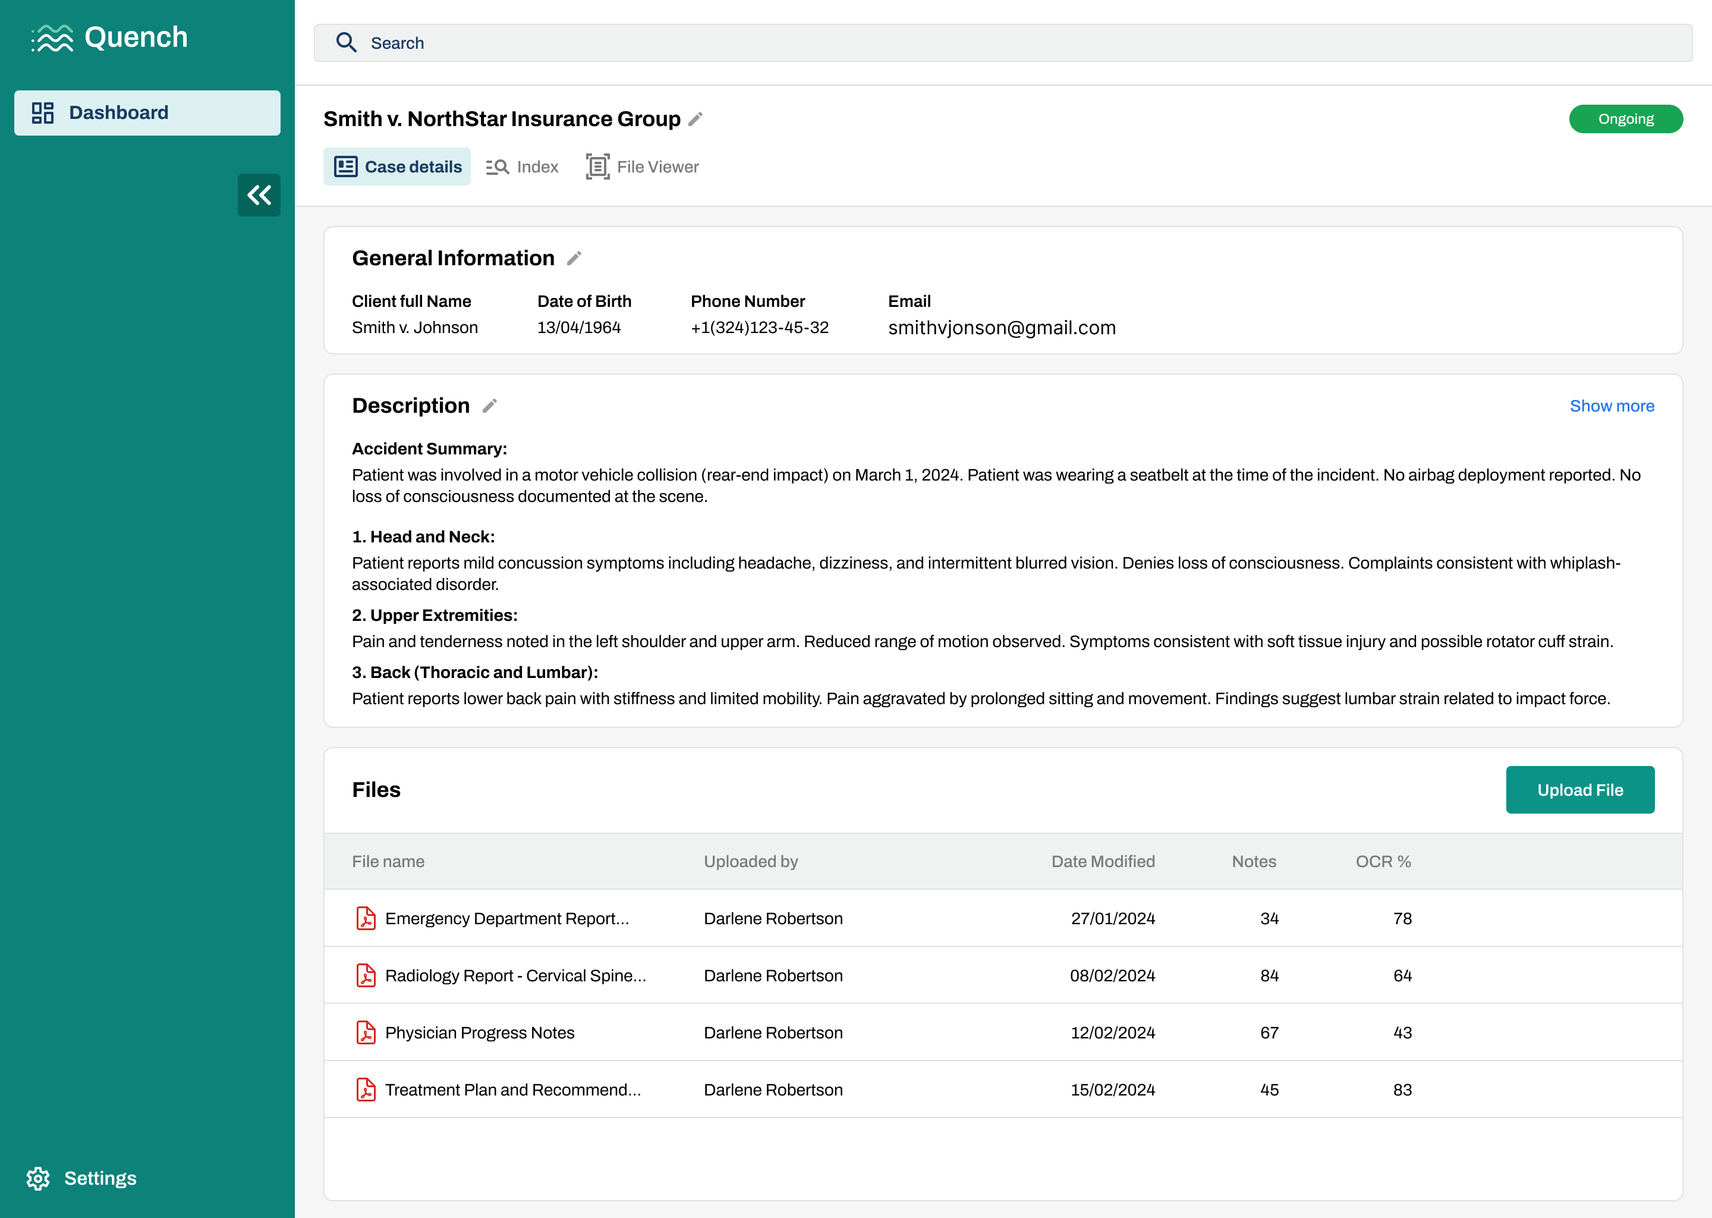Expand description with Show more

pyautogui.click(x=1612, y=406)
